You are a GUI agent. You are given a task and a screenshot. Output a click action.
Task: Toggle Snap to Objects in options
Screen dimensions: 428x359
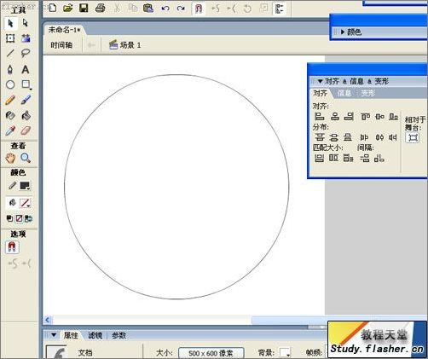point(12,247)
